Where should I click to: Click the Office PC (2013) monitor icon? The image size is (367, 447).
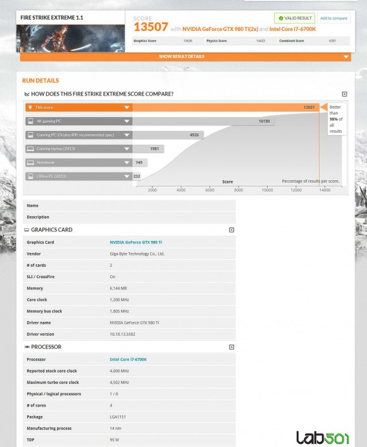click(30, 176)
